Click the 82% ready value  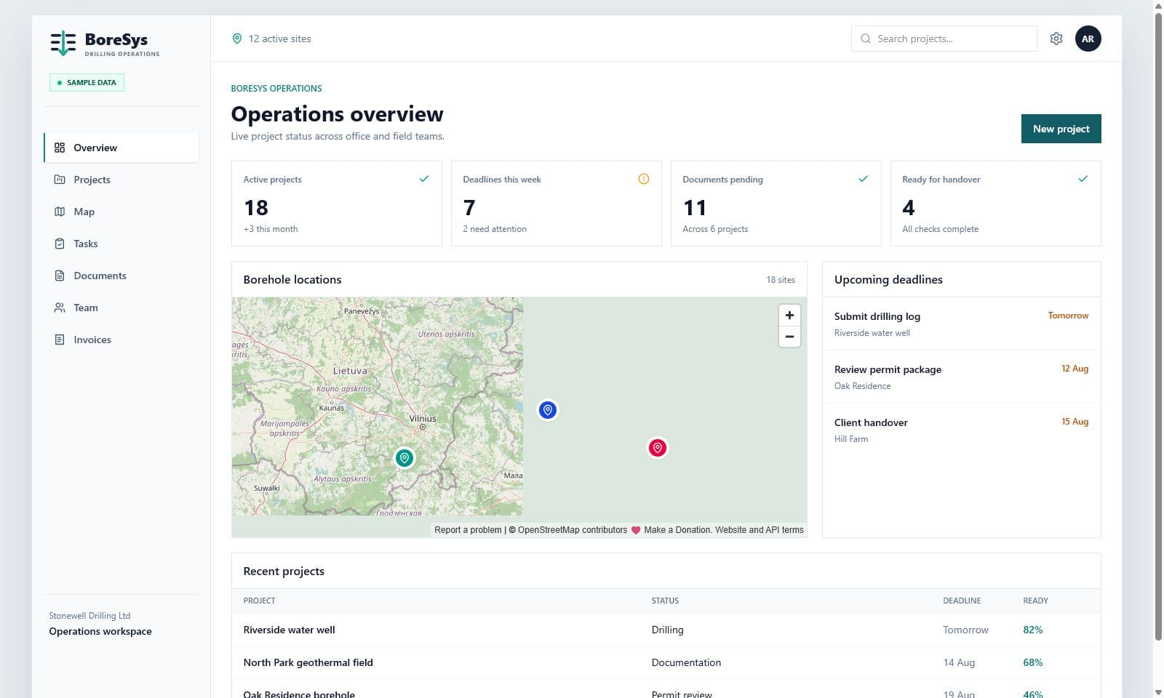click(1032, 630)
